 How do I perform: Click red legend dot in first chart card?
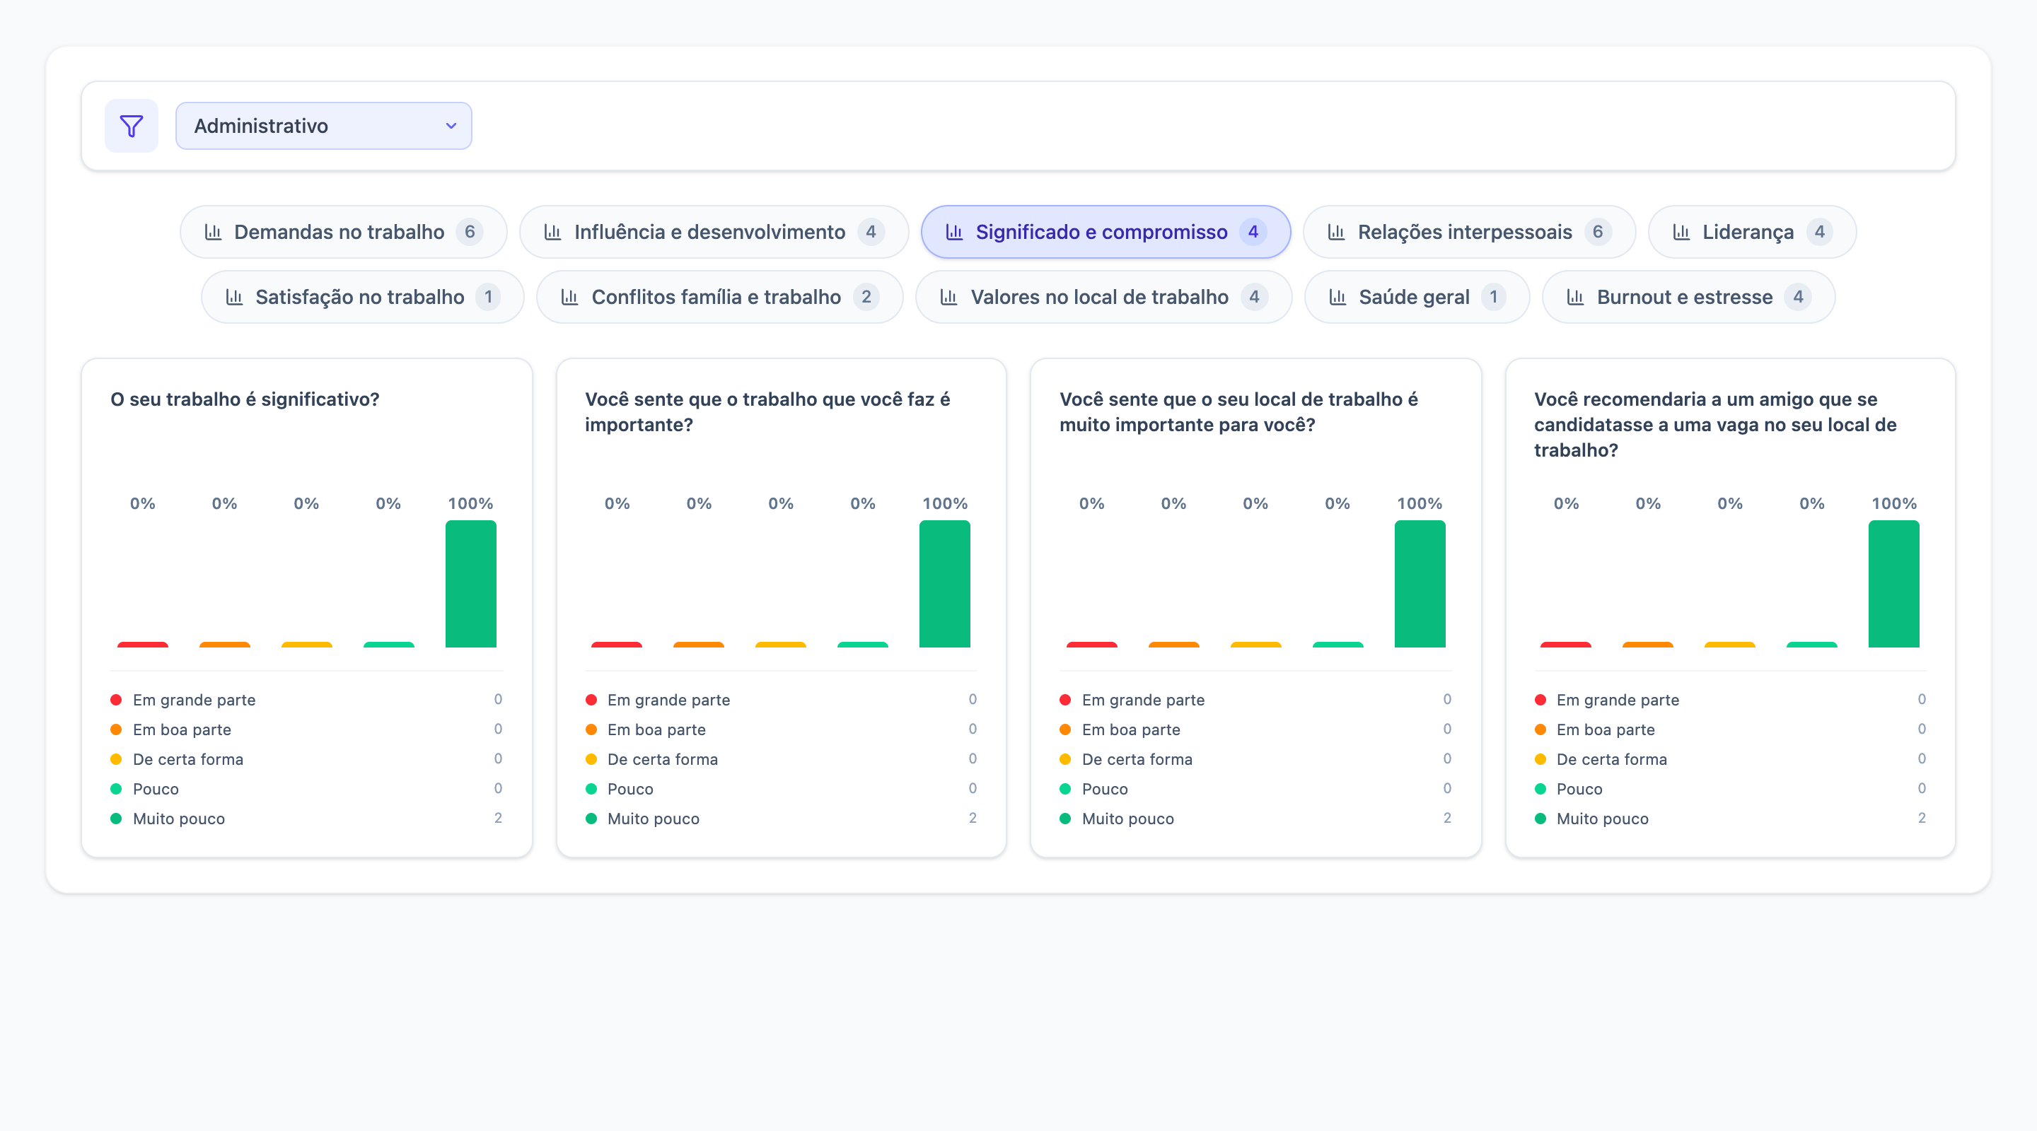click(x=116, y=700)
